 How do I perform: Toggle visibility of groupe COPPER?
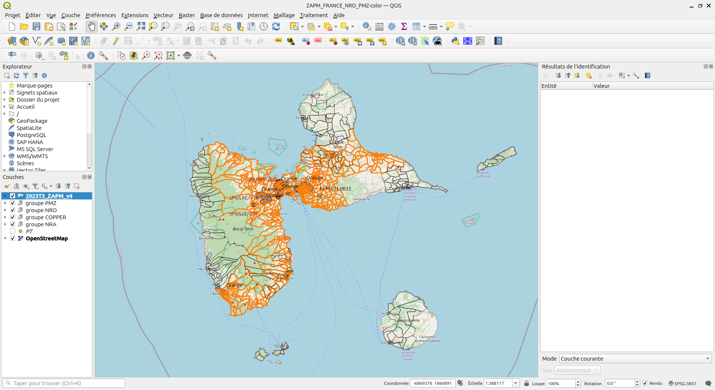[13, 217]
